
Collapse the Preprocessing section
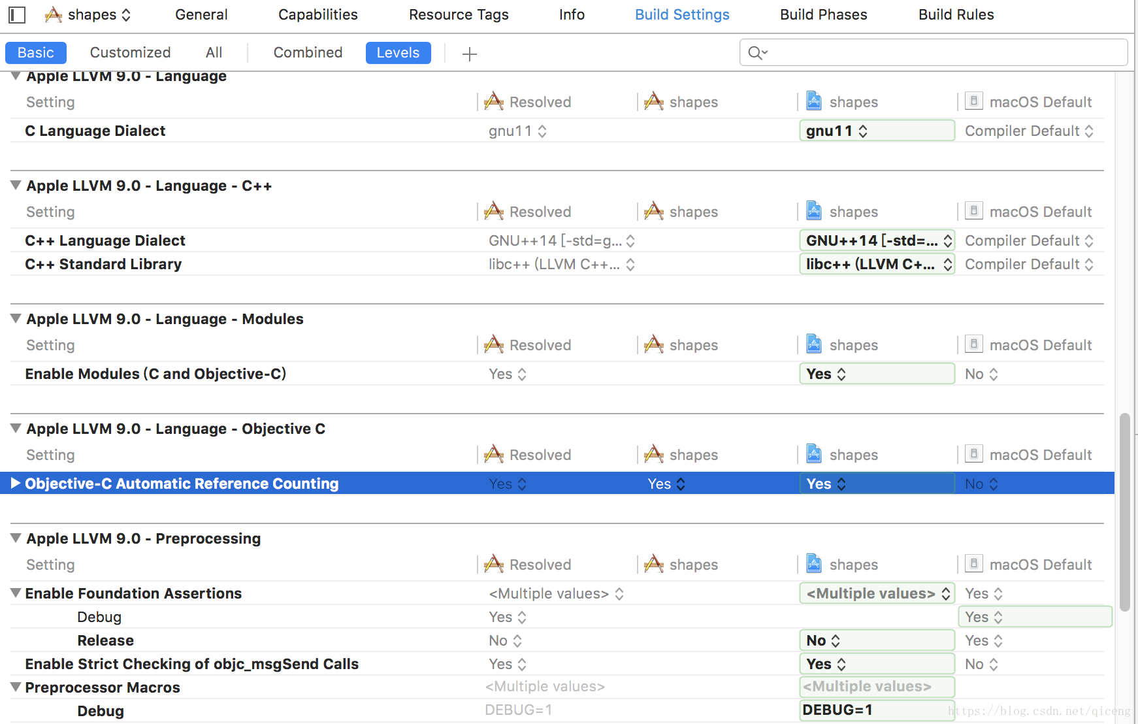(16, 538)
